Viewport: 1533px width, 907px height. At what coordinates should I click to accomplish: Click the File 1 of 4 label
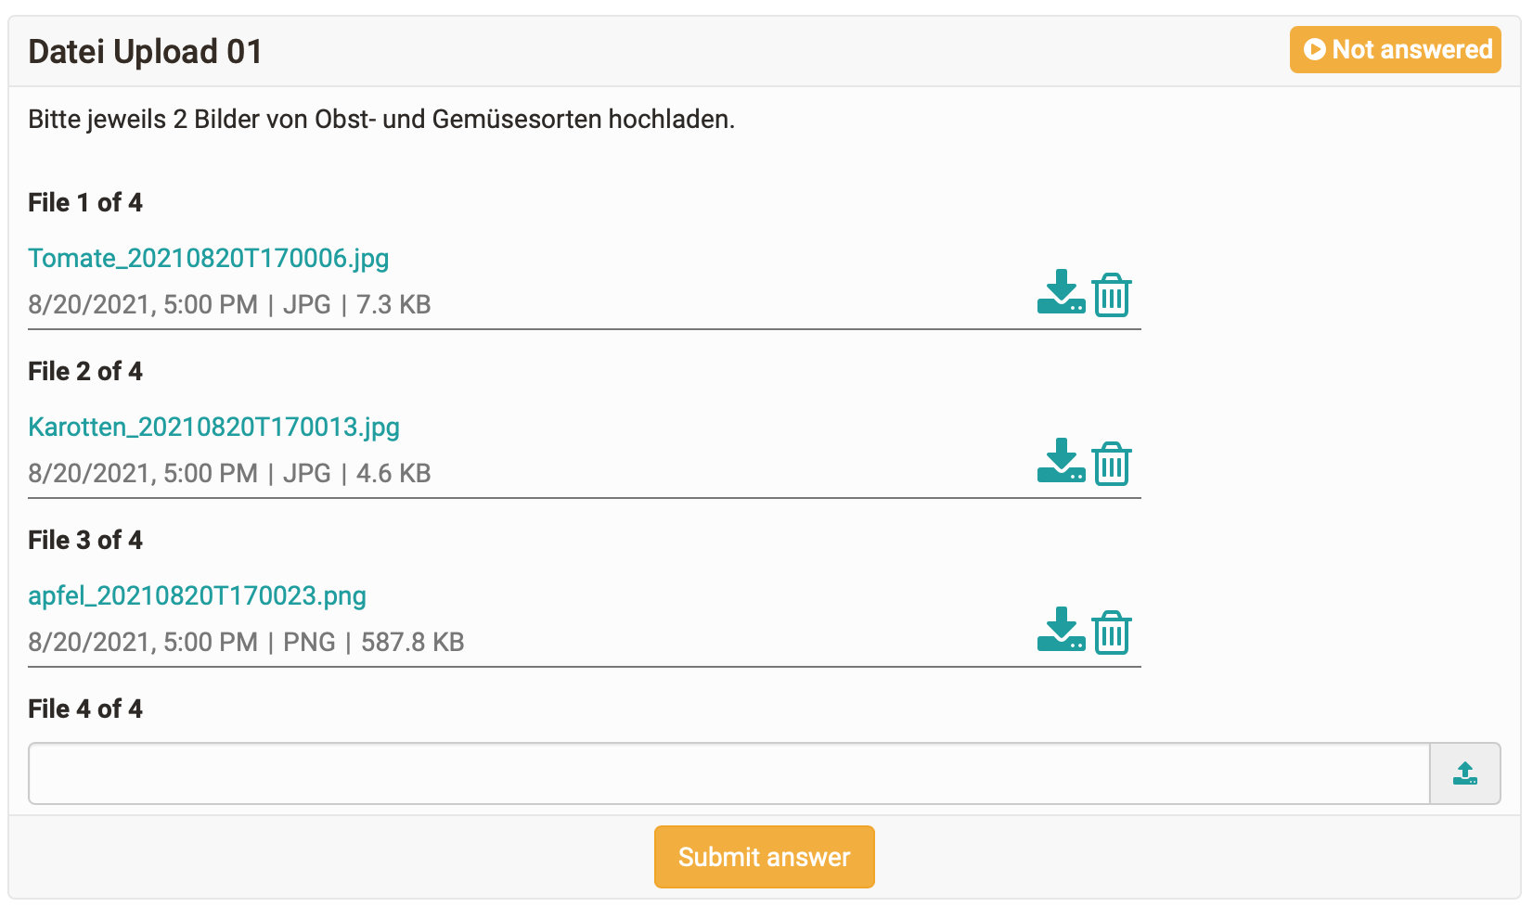(x=85, y=202)
